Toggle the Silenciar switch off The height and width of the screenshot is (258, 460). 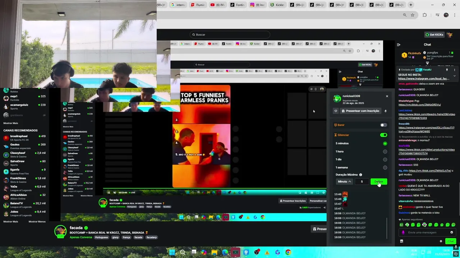tap(383, 135)
